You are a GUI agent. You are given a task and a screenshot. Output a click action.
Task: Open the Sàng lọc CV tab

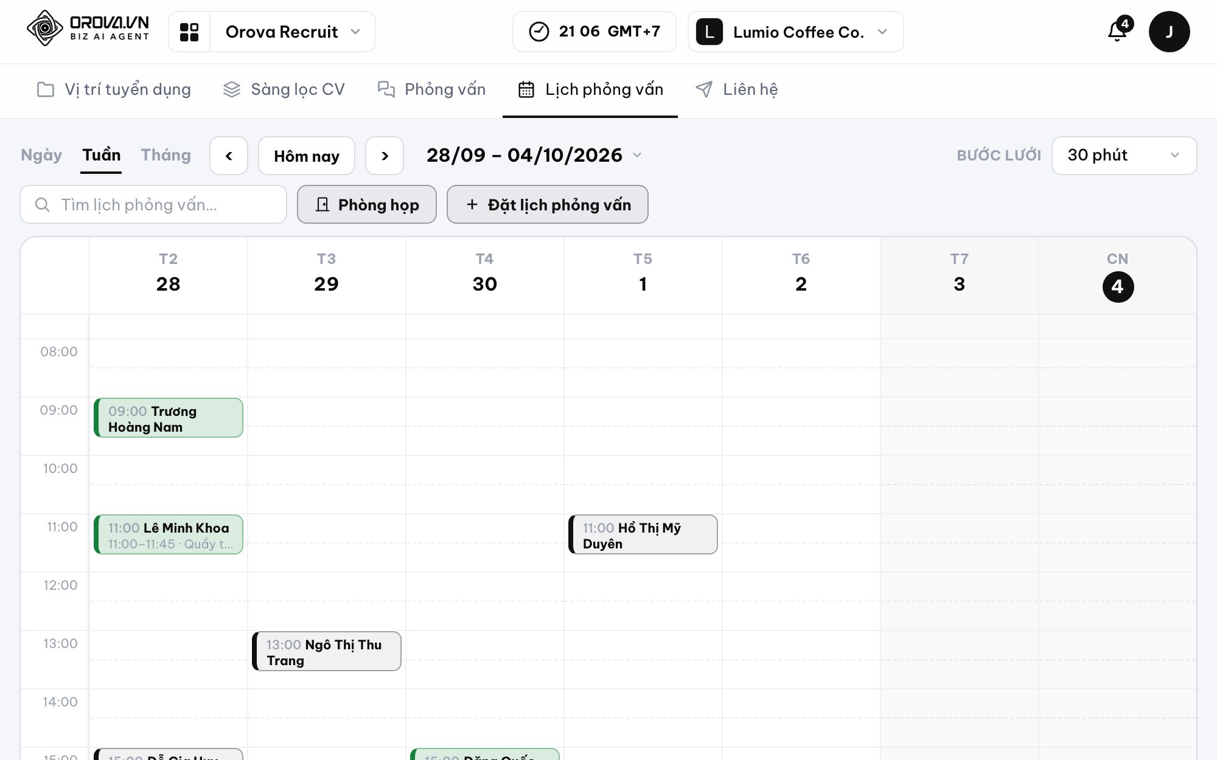(x=284, y=89)
